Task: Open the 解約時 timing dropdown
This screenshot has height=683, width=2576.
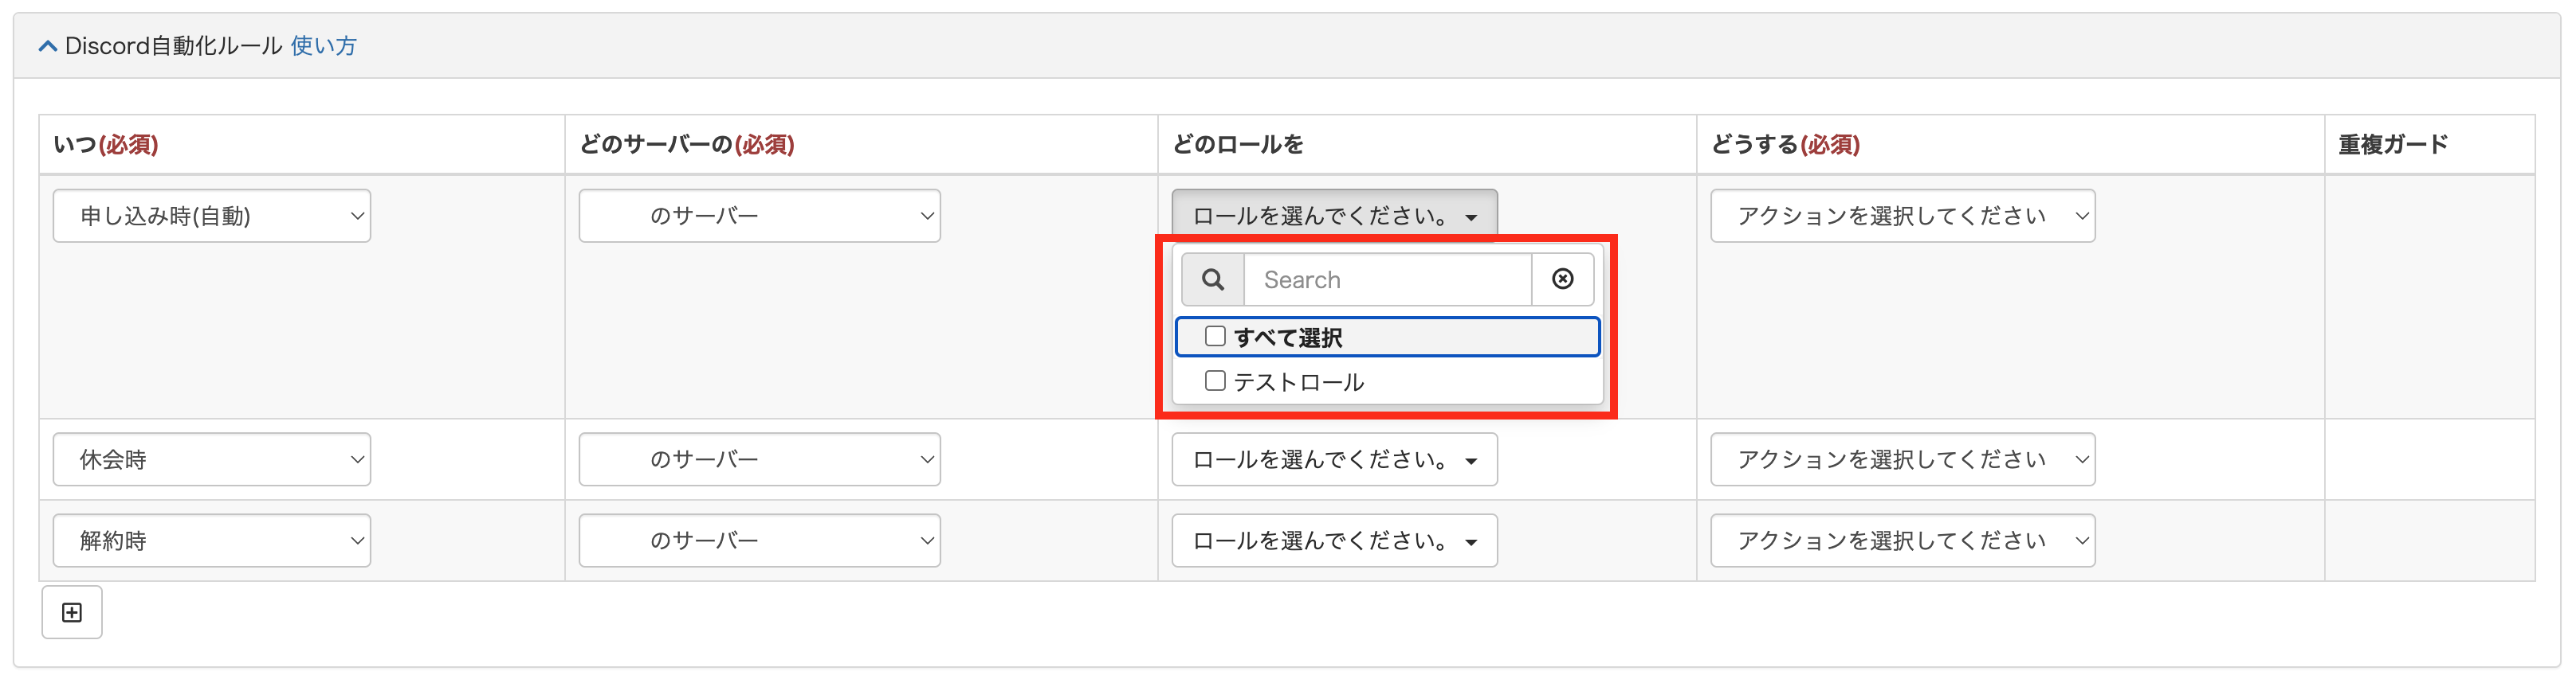Action: tap(211, 541)
